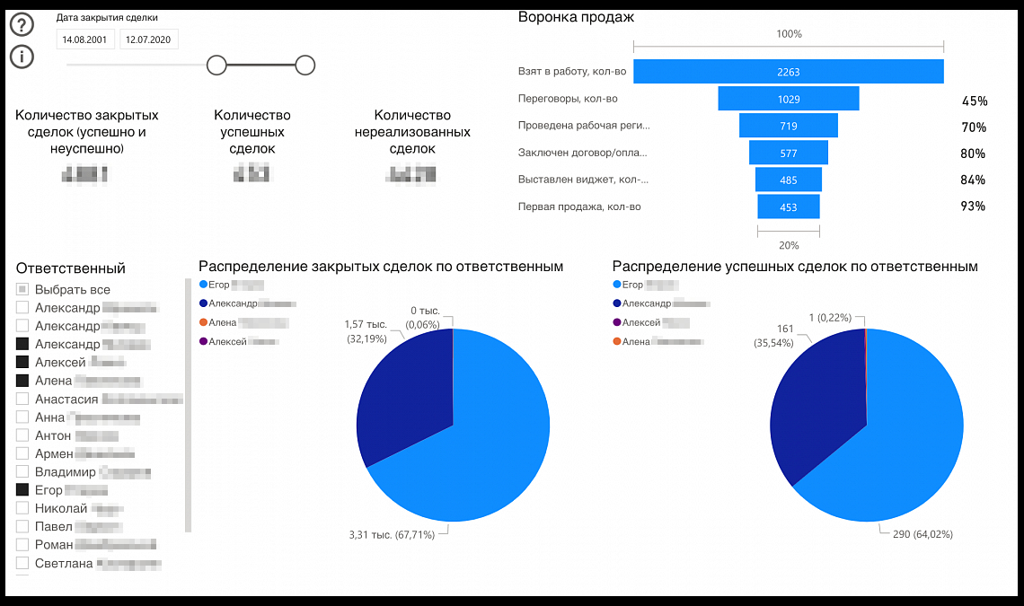This screenshot has height=606, width=1024.
Task: Click the Александр legend dot in successful deals chart
Action: point(616,303)
